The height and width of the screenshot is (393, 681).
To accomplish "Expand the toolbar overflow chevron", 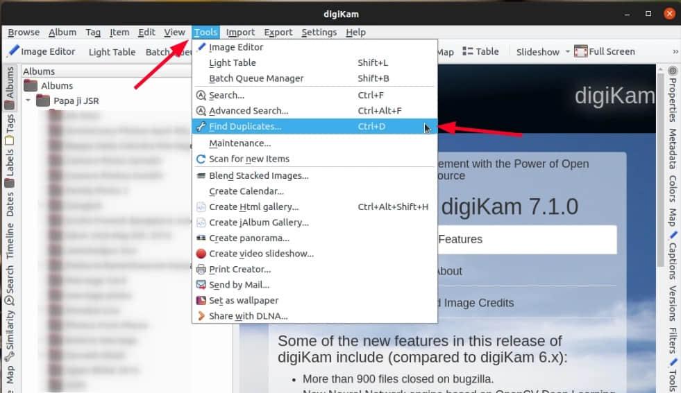I will tap(675, 51).
